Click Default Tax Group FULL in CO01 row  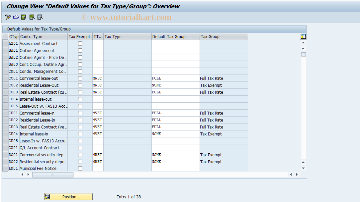tap(176, 78)
